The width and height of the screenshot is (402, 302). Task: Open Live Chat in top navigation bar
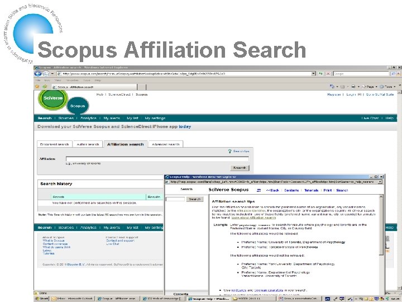point(370,118)
